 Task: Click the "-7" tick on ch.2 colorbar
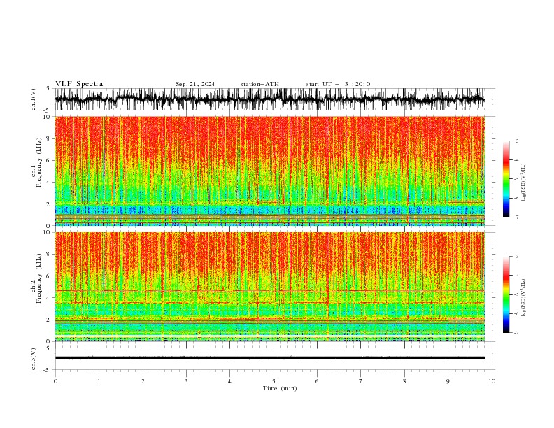pyautogui.click(x=516, y=333)
